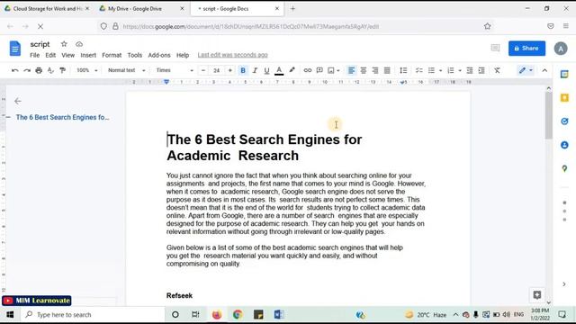
Task: Set center text alignment
Action: coord(364,70)
